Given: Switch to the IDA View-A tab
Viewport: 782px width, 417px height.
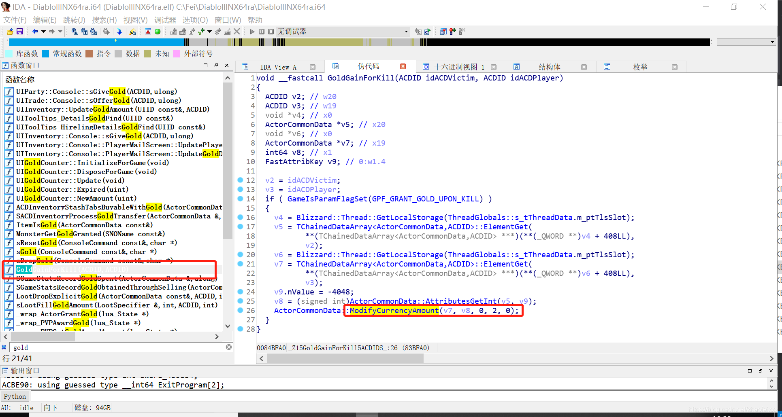Looking at the screenshot, I should (x=278, y=67).
